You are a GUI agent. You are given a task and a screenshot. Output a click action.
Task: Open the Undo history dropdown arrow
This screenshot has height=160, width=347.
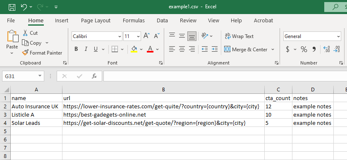(x=31, y=7)
